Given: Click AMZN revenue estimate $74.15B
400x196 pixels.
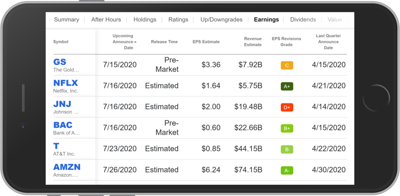Looking at the screenshot, I should [x=248, y=170].
